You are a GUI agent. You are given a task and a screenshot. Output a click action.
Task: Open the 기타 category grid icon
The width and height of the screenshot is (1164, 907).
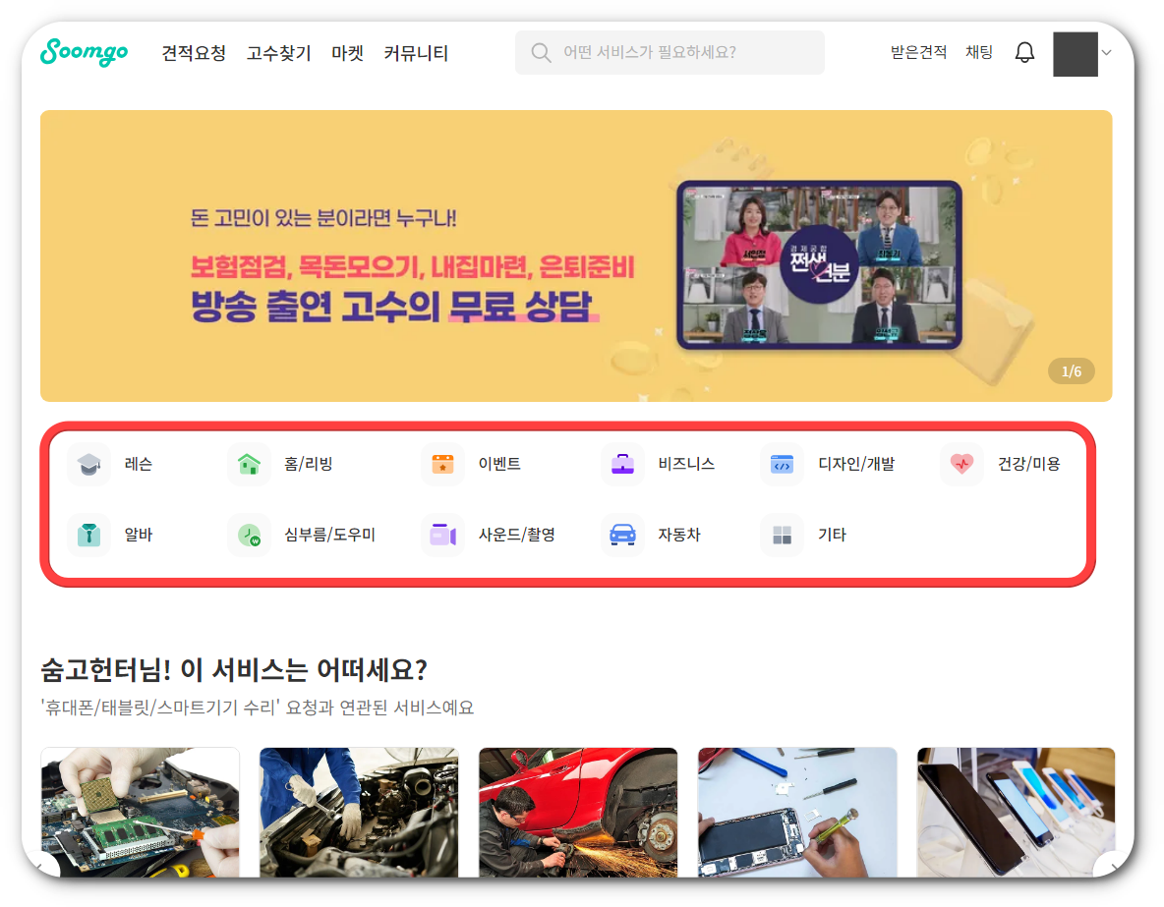781,535
